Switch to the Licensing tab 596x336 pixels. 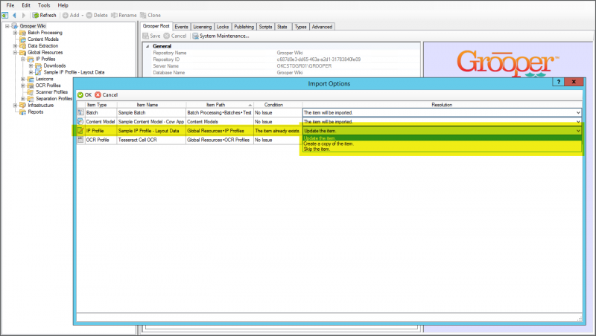[x=203, y=26]
